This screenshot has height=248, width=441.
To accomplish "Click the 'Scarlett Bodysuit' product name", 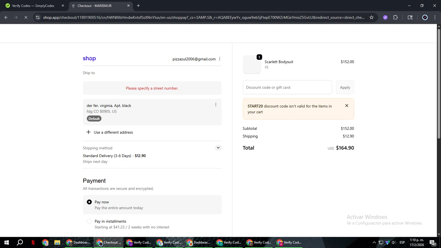I will [279, 62].
